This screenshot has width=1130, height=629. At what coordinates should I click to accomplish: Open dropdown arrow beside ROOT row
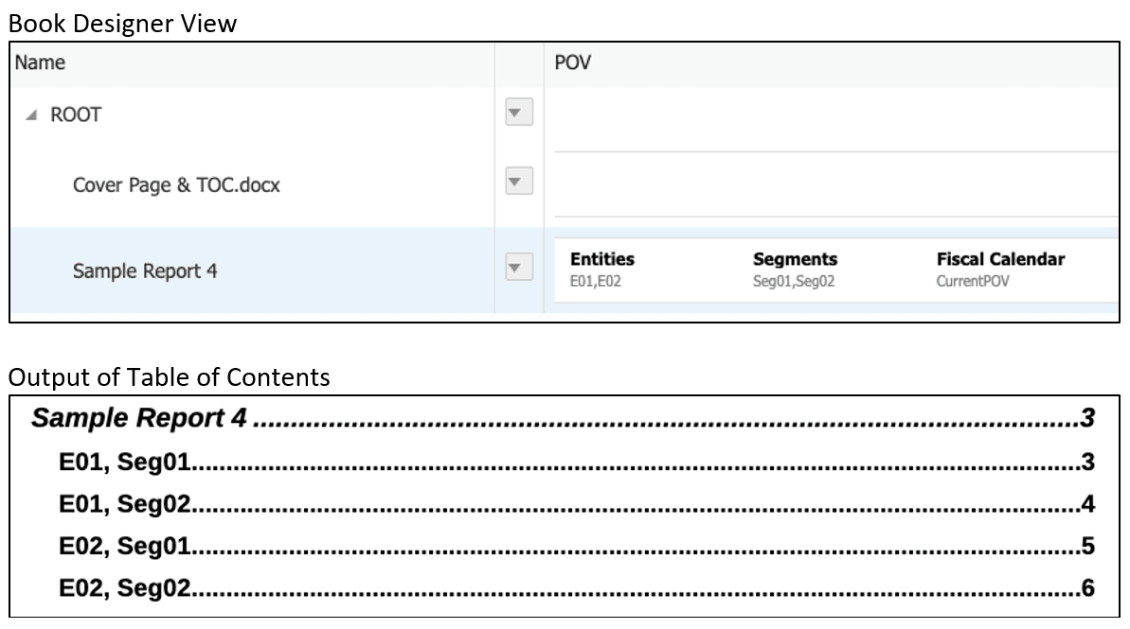click(515, 114)
